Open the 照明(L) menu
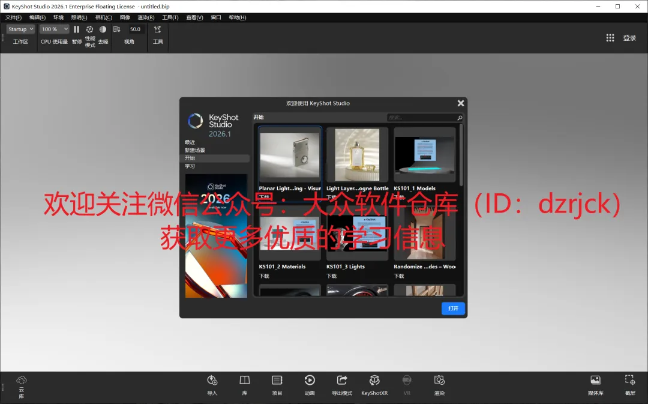This screenshot has height=404, width=648. pos(79,17)
